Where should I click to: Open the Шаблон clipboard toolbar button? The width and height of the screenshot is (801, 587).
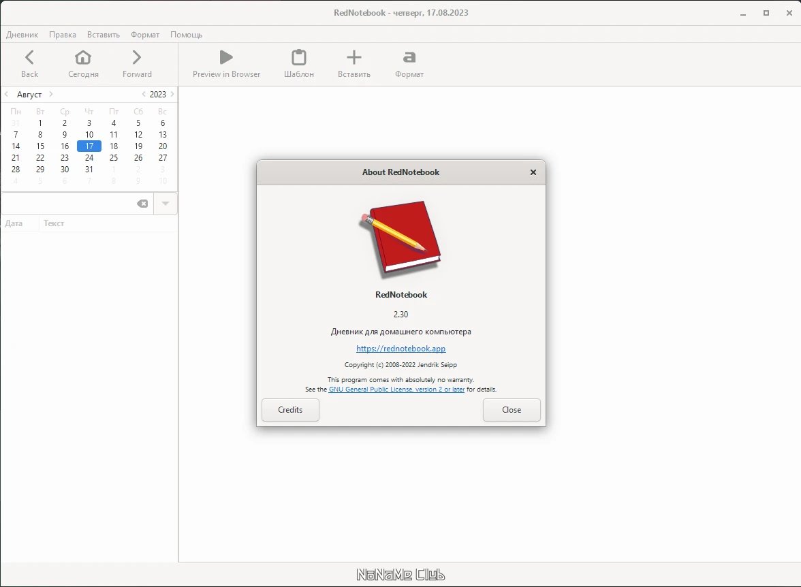tap(299, 63)
